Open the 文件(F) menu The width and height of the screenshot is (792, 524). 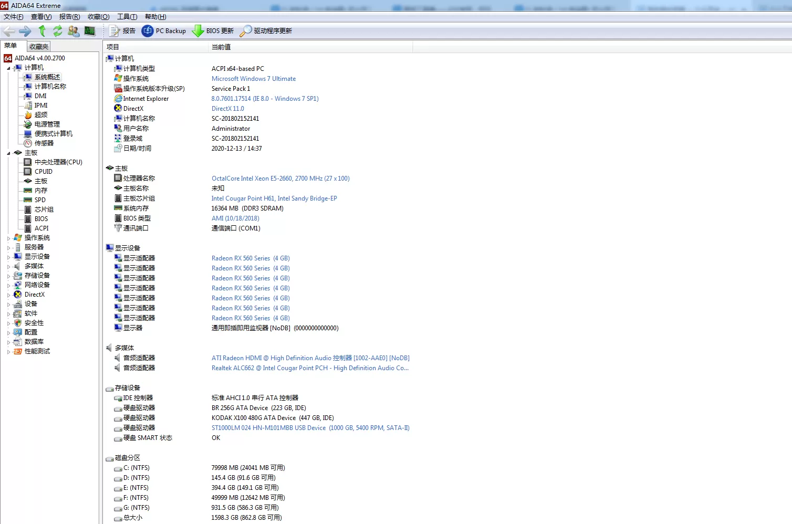(14, 17)
